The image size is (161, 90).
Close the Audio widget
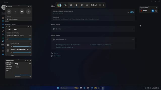click(31, 27)
